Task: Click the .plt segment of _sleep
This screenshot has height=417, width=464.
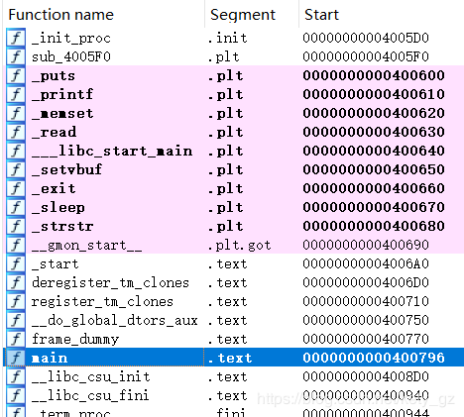Action: tap(226, 207)
